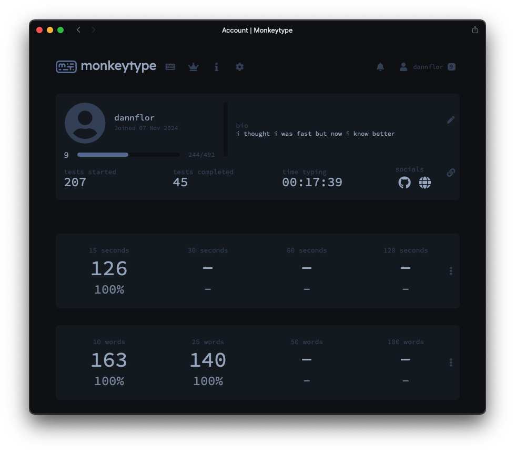Open the typing test keyboard icon
This screenshot has height=453, width=515.
(170, 67)
